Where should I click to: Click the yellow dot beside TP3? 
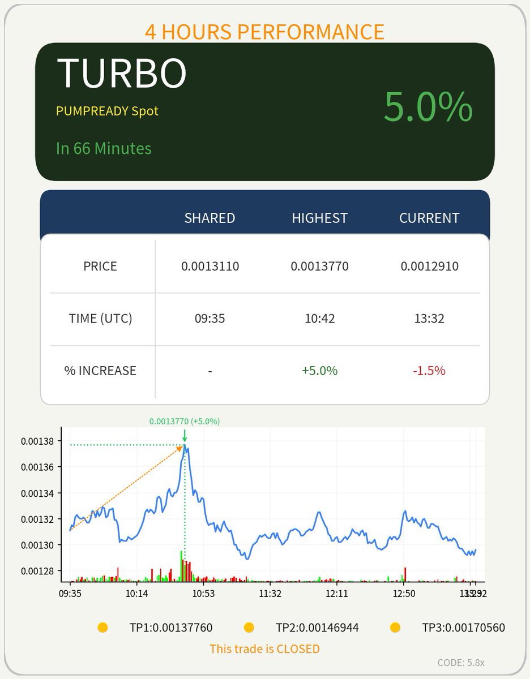395,628
